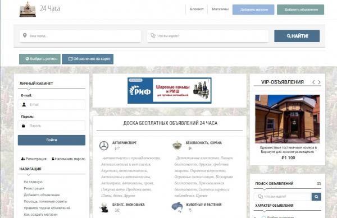This screenshot has width=337, height=218.
Task: Click the lock icon in Пароль field
Action: click(x=24, y=126)
